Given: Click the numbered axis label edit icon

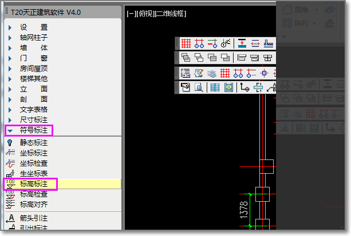Looking at the screenshot, I should click(x=226, y=43).
